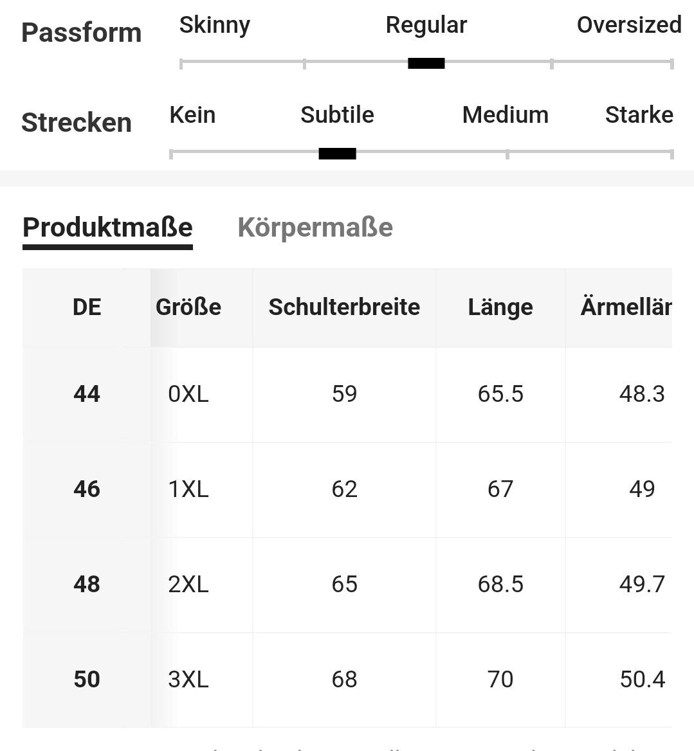Click the Oversized fit label

[628, 25]
